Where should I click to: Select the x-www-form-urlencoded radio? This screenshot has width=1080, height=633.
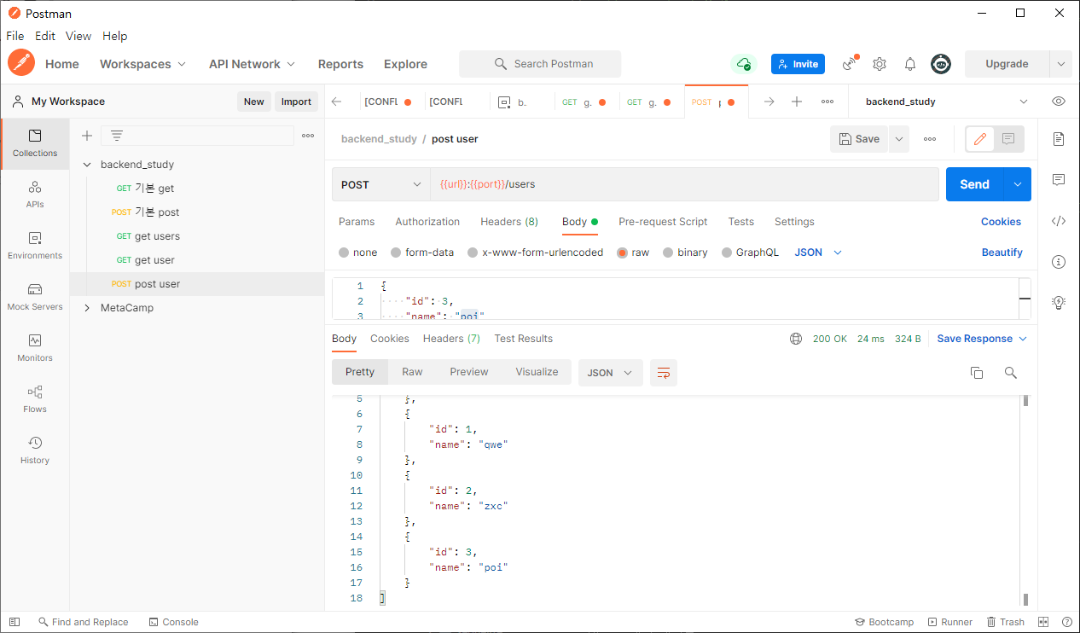coord(473,253)
